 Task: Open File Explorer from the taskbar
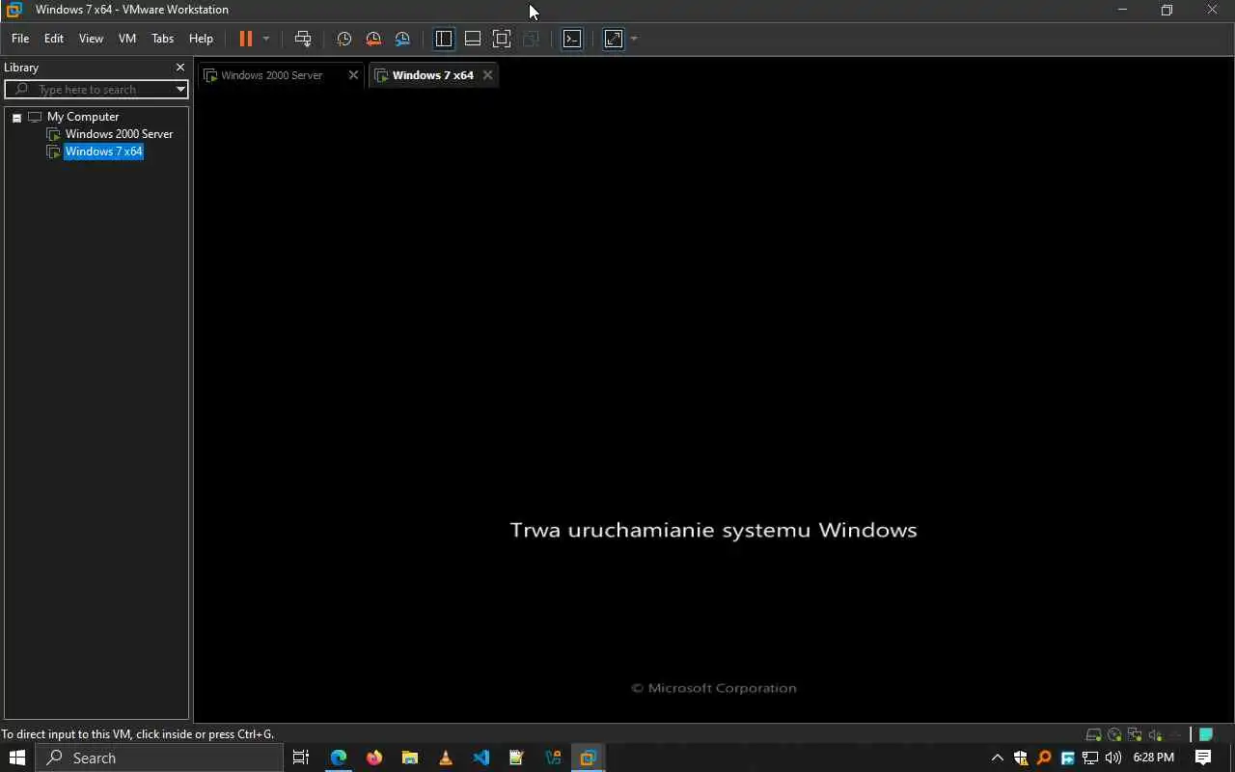click(x=410, y=758)
